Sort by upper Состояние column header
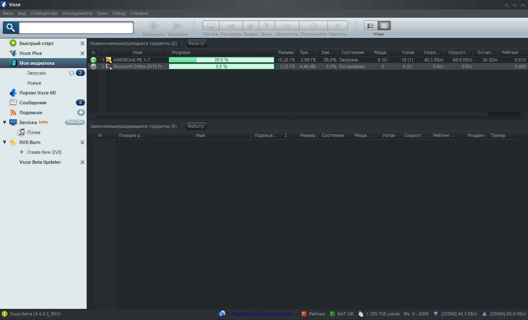The height and width of the screenshot is (320, 528). (x=353, y=52)
